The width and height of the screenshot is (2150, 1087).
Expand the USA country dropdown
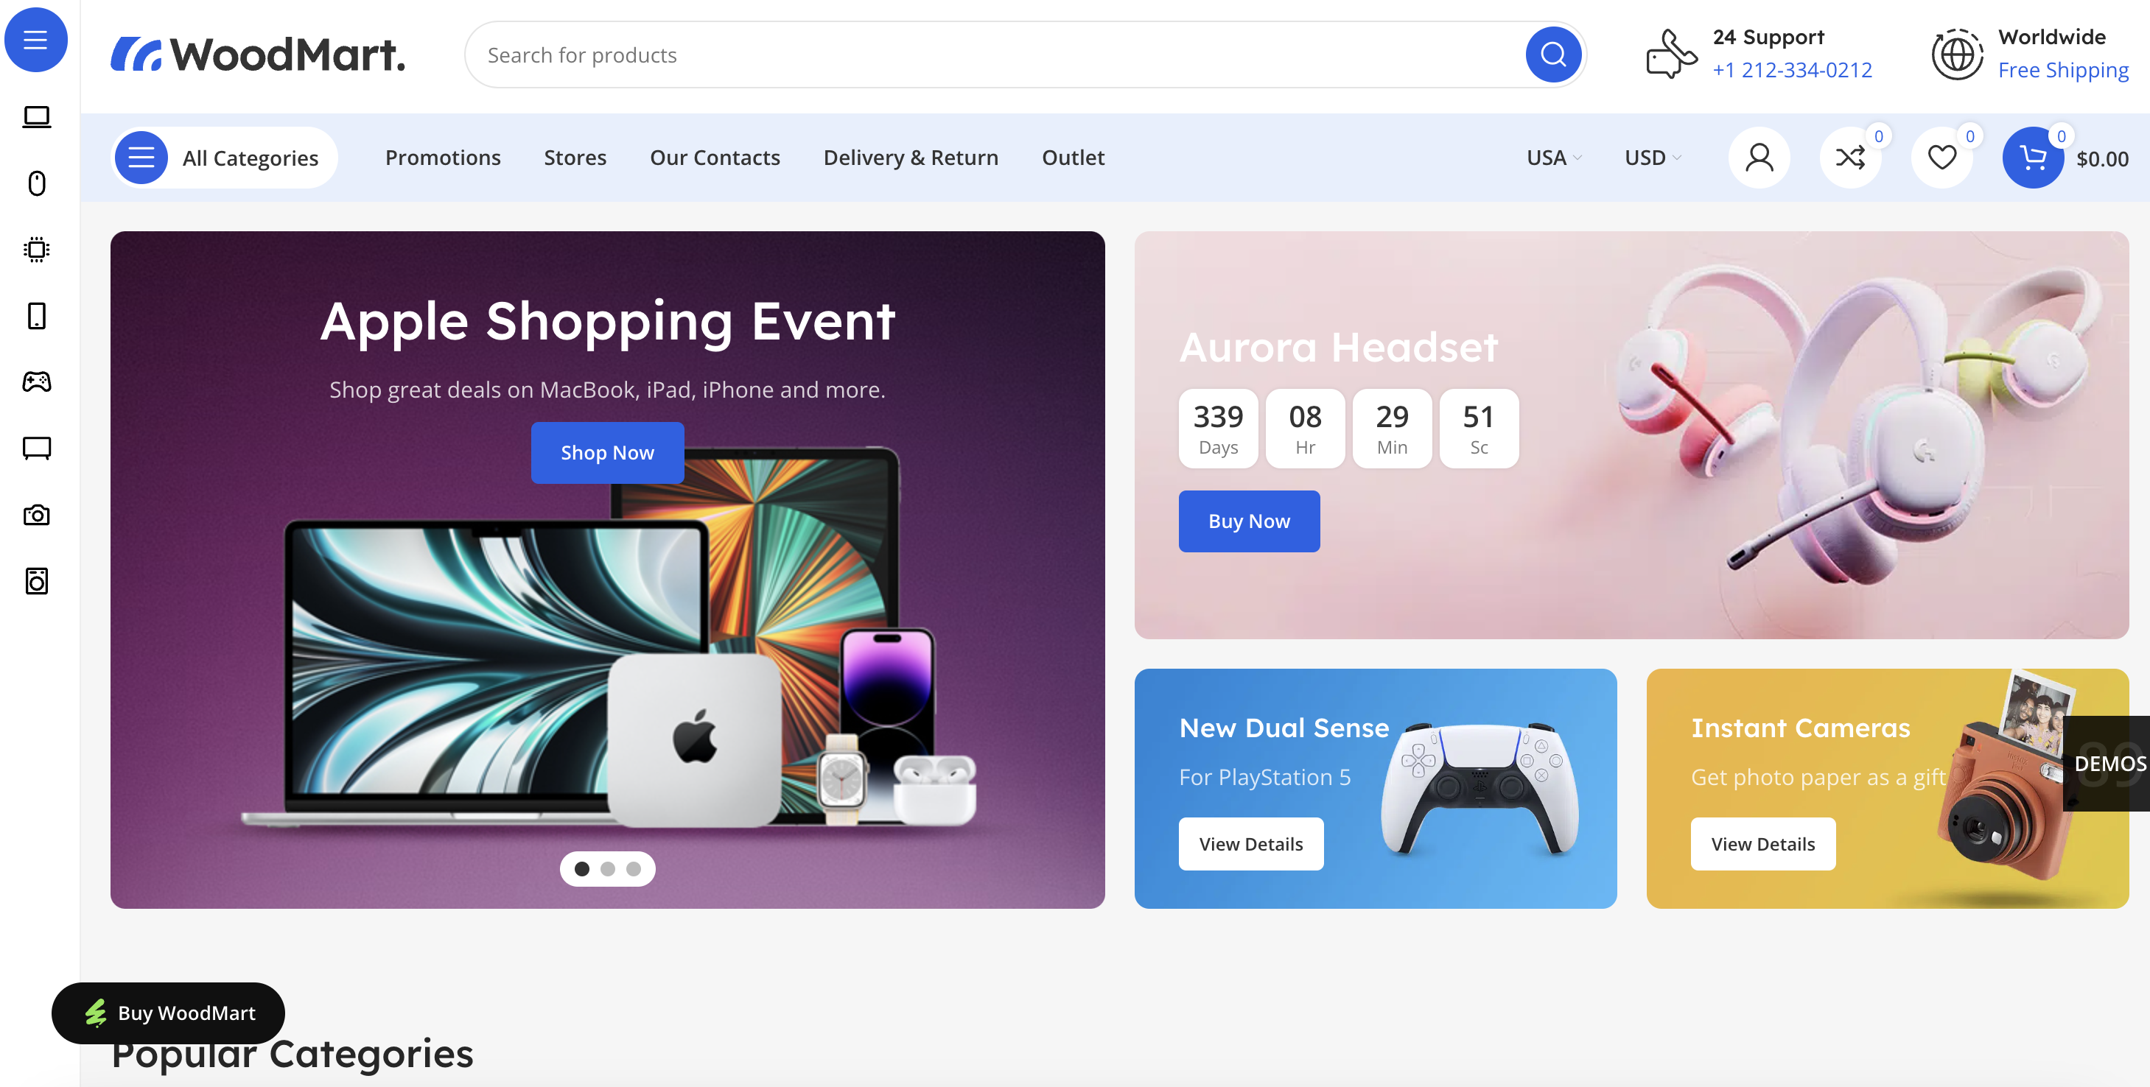click(x=1554, y=158)
